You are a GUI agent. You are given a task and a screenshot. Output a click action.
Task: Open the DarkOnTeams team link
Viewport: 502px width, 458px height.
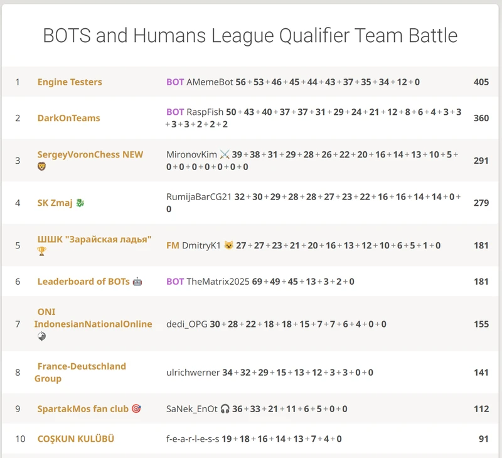pos(68,118)
